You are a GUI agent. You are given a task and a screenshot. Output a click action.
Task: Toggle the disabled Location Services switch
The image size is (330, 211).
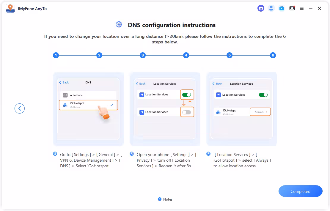click(187, 112)
